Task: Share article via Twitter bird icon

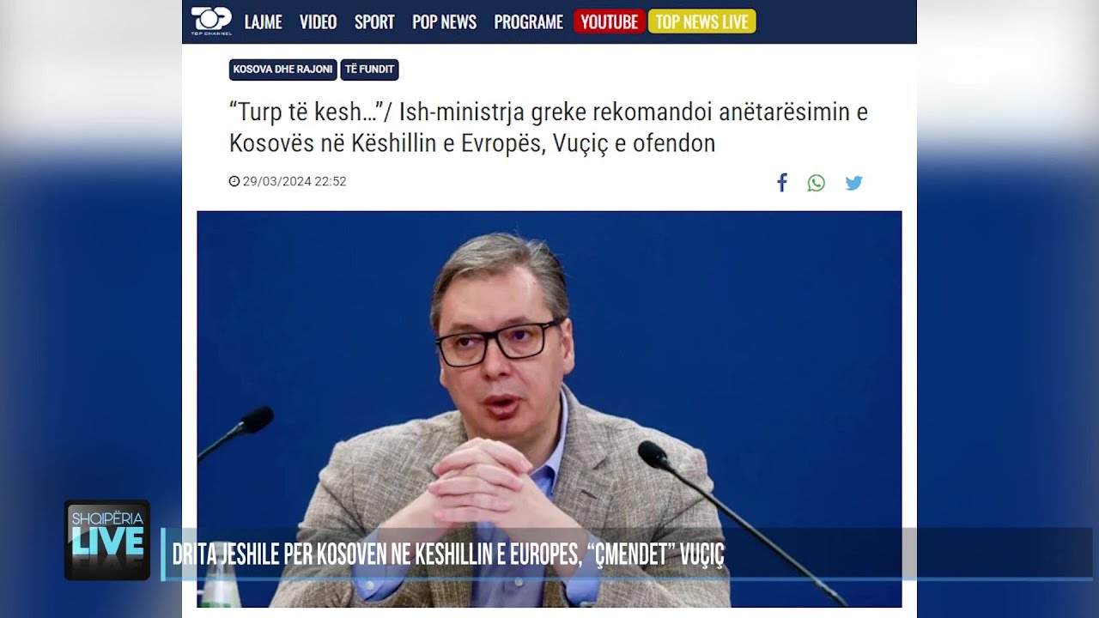Action: (x=853, y=183)
